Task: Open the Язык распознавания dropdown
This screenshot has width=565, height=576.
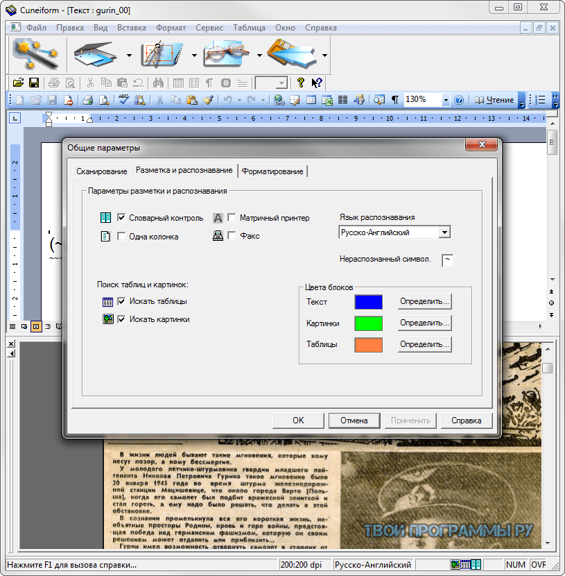Action: coord(444,232)
